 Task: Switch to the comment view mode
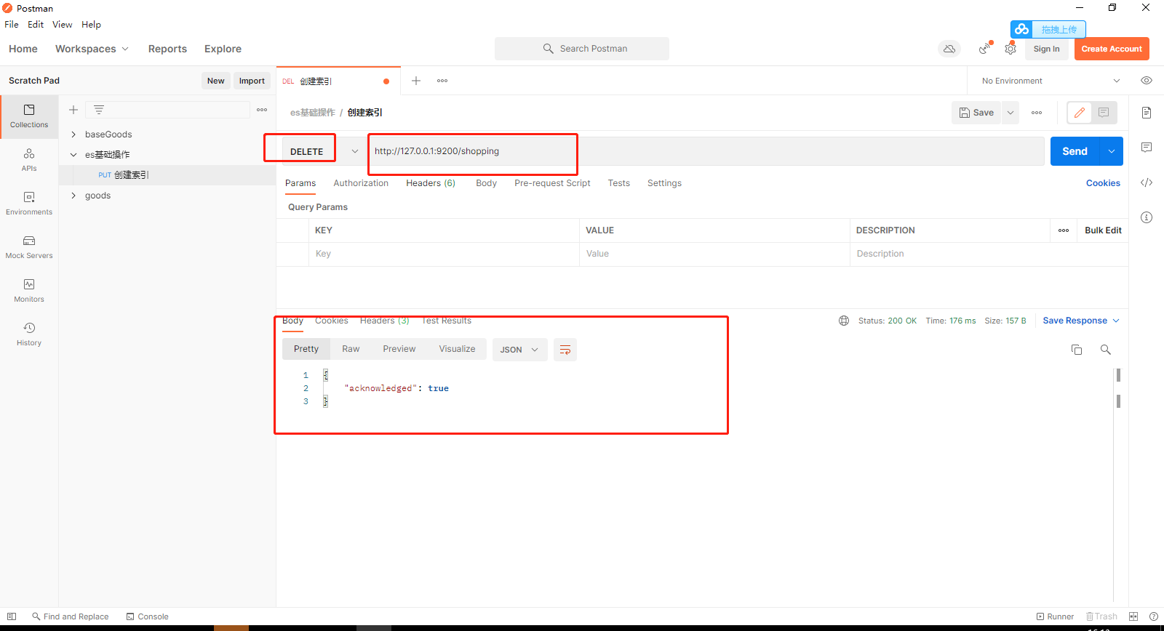(x=1104, y=113)
